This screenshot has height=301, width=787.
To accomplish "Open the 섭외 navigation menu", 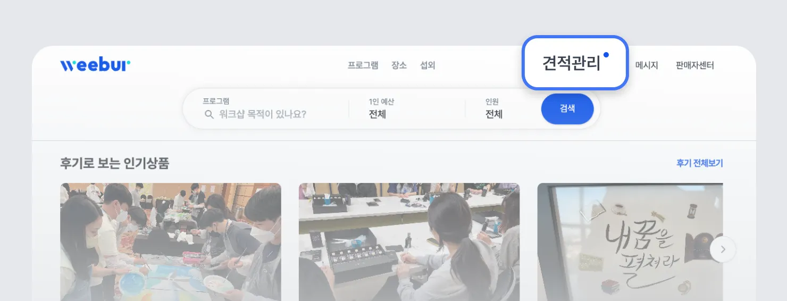I will point(428,65).
